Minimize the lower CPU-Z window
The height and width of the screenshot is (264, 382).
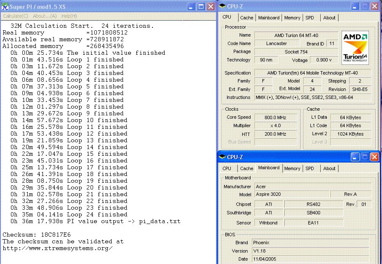click(x=355, y=157)
